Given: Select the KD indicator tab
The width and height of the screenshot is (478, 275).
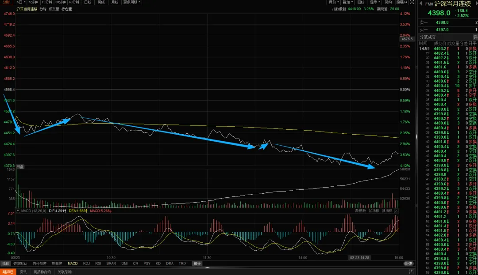Looking at the screenshot, I should coord(158,264).
